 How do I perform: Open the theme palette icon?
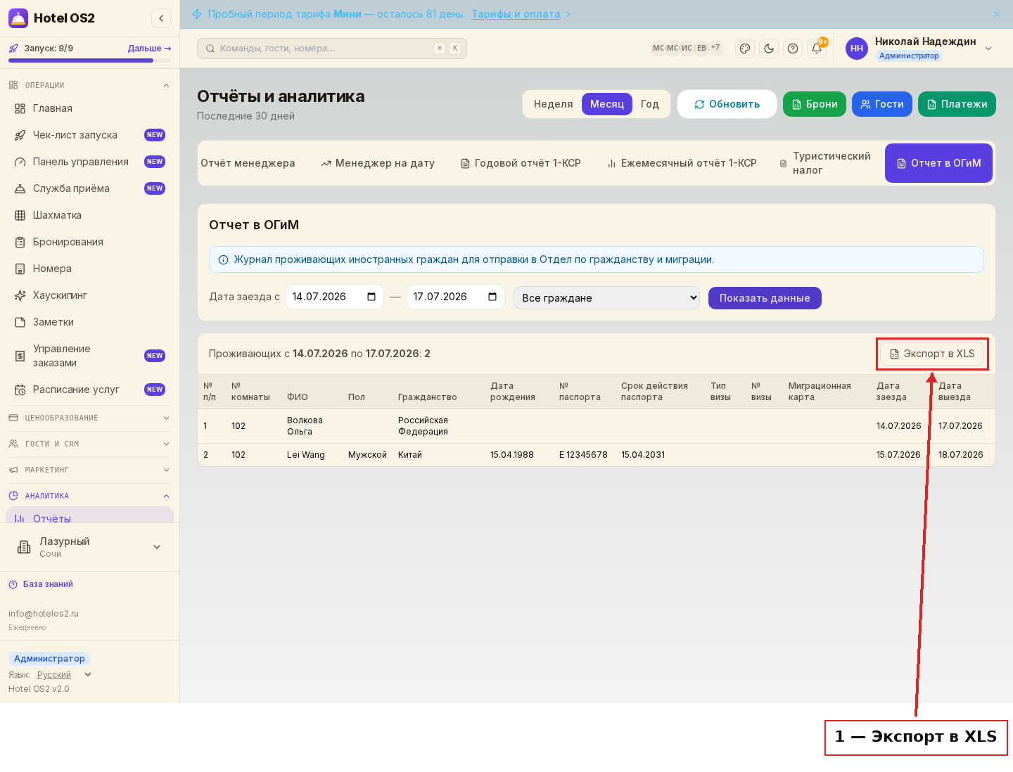click(745, 49)
